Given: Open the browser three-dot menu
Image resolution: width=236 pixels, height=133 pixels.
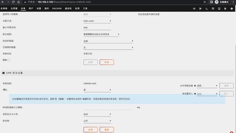Looking at the screenshot, I should [233, 2].
